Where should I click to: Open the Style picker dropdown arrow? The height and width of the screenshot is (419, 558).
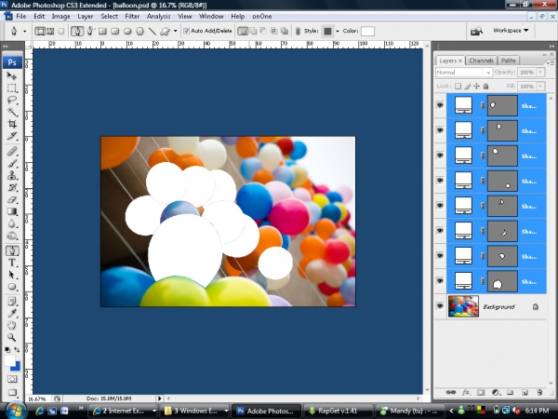point(338,32)
